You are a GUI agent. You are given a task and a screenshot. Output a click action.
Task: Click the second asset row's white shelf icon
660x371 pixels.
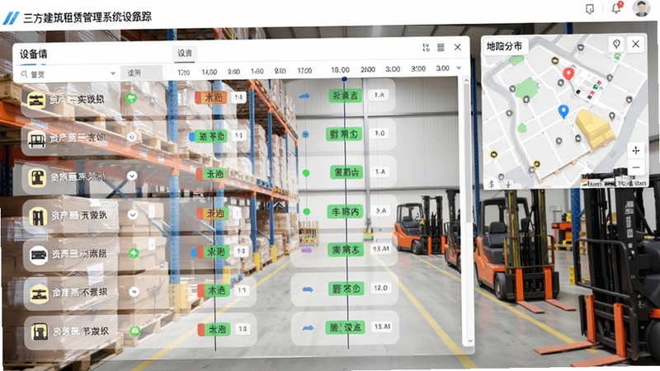pyautogui.click(x=36, y=139)
